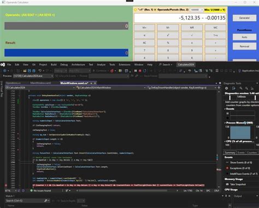Click the Hot Reload flame icon
Viewport: 259px width, 208px height.
[112, 71]
